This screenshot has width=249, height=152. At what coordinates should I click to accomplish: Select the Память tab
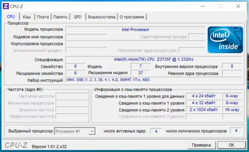[60, 17]
